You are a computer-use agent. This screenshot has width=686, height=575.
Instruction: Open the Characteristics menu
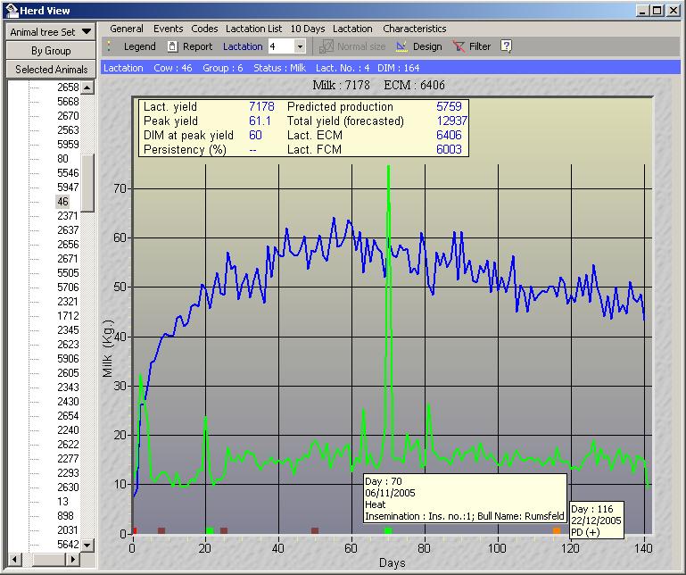click(x=414, y=29)
